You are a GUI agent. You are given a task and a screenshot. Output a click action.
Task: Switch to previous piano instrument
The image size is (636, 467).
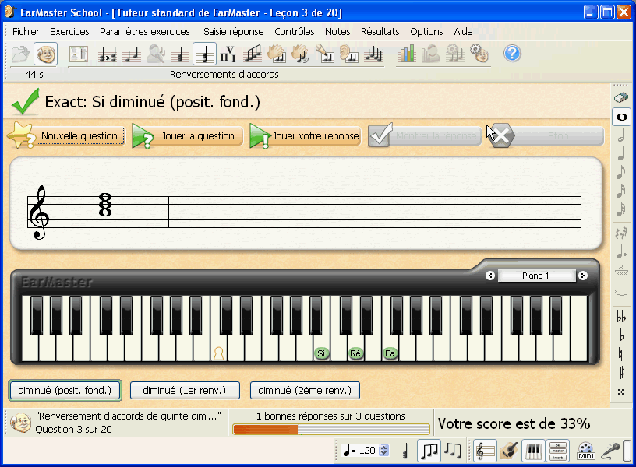490,276
